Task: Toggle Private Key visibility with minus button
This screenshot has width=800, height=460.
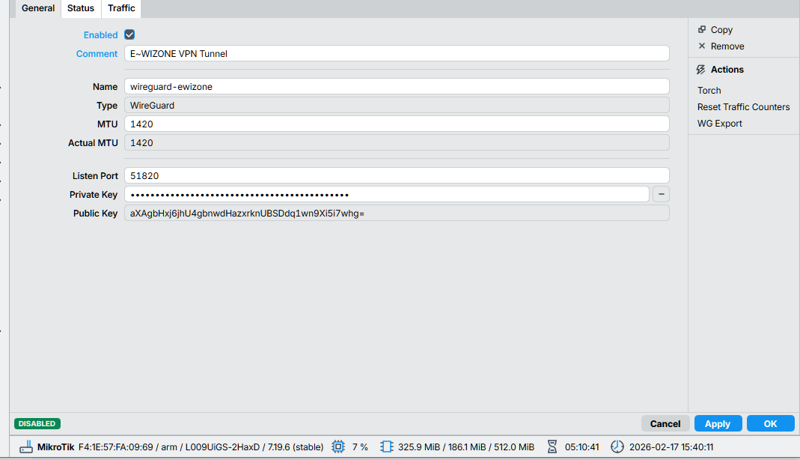Action: point(661,193)
